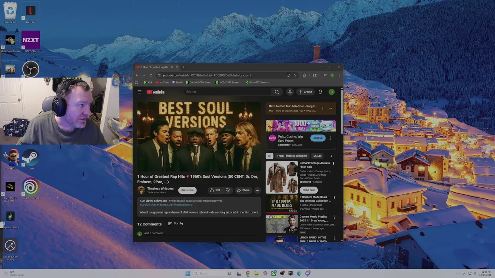Open YouTube notifications bell
The height and width of the screenshot is (278, 495).
coord(320,92)
